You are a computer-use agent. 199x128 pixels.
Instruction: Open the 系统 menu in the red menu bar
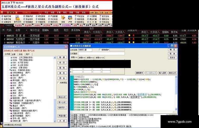84,12
